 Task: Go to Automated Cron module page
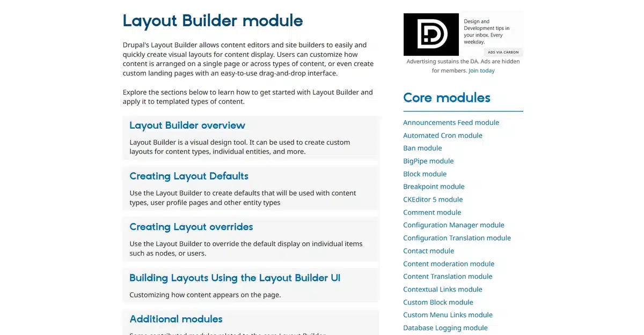coord(443,136)
